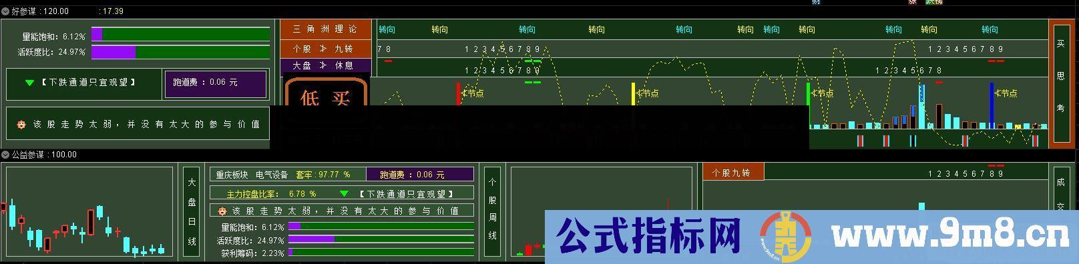
Task: Switch to the 大盘日线 vertical tab
Action: tap(192, 211)
